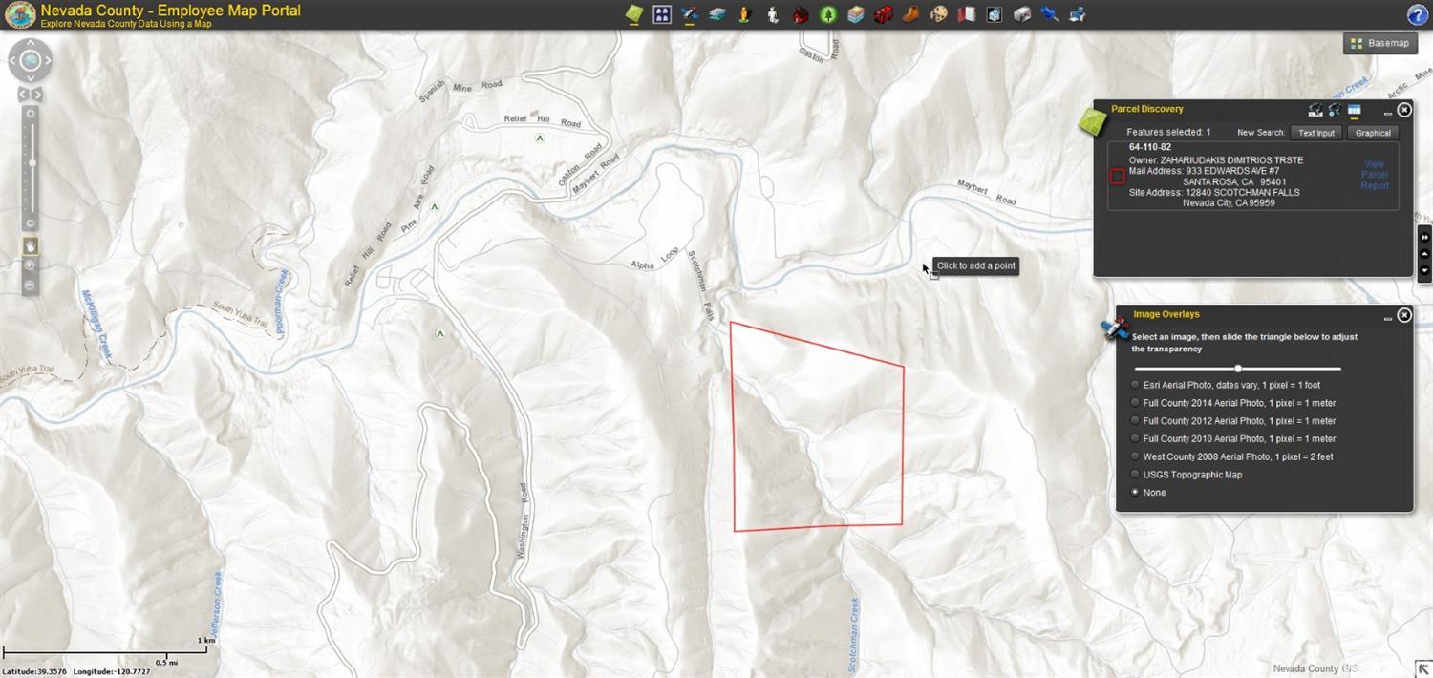Select the rubber-band zoom out tool
Screen dimensions: 1433x678
pos(31,285)
